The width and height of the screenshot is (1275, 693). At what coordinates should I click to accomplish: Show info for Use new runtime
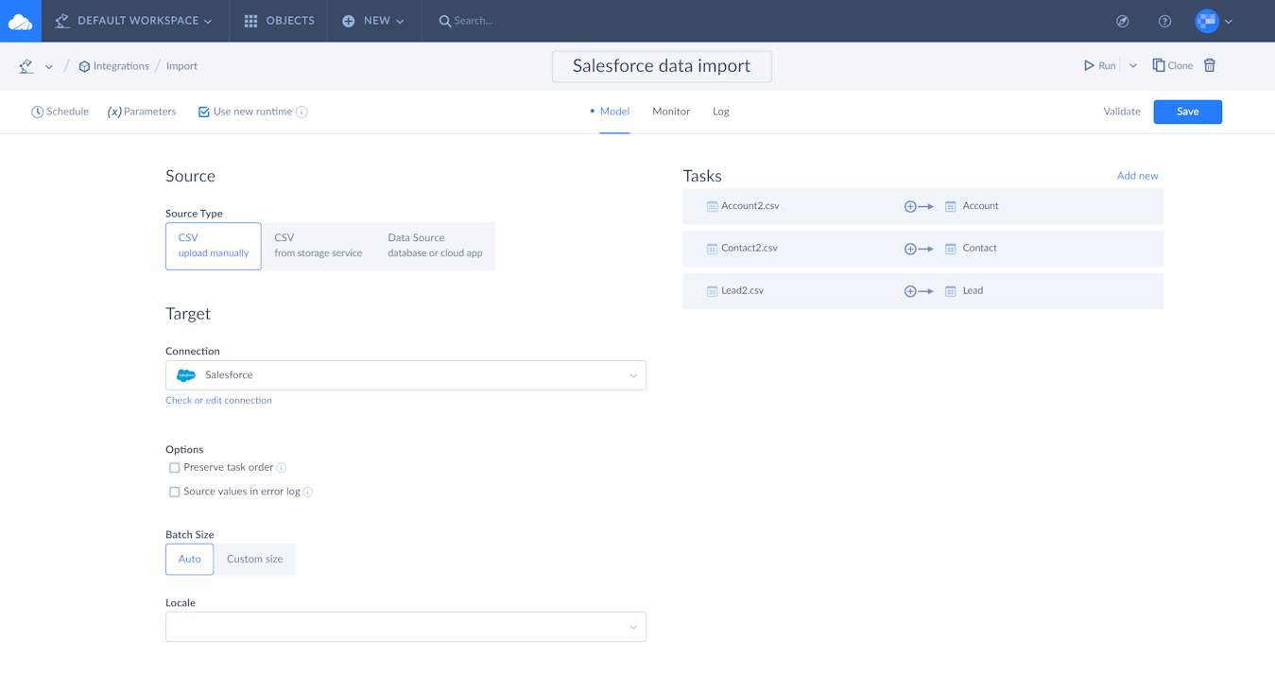[302, 112]
